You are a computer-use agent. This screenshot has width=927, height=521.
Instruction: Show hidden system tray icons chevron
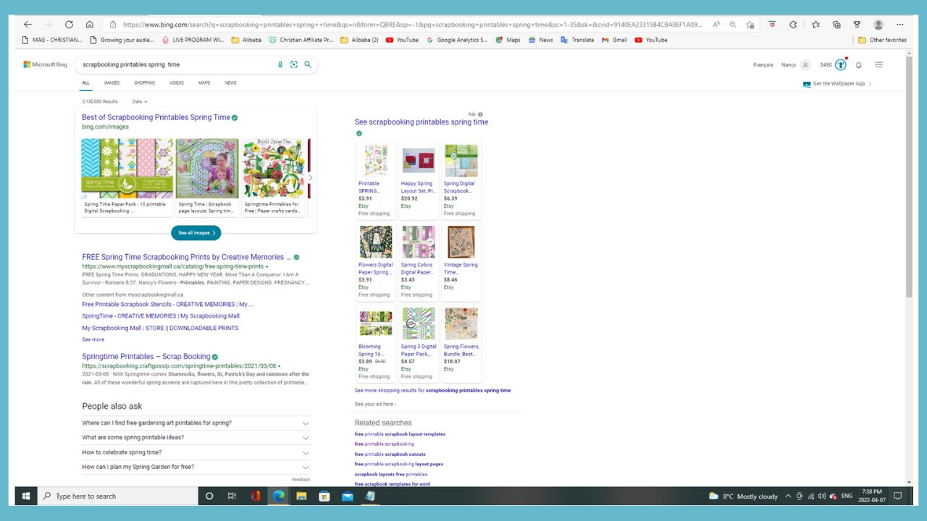coord(788,496)
